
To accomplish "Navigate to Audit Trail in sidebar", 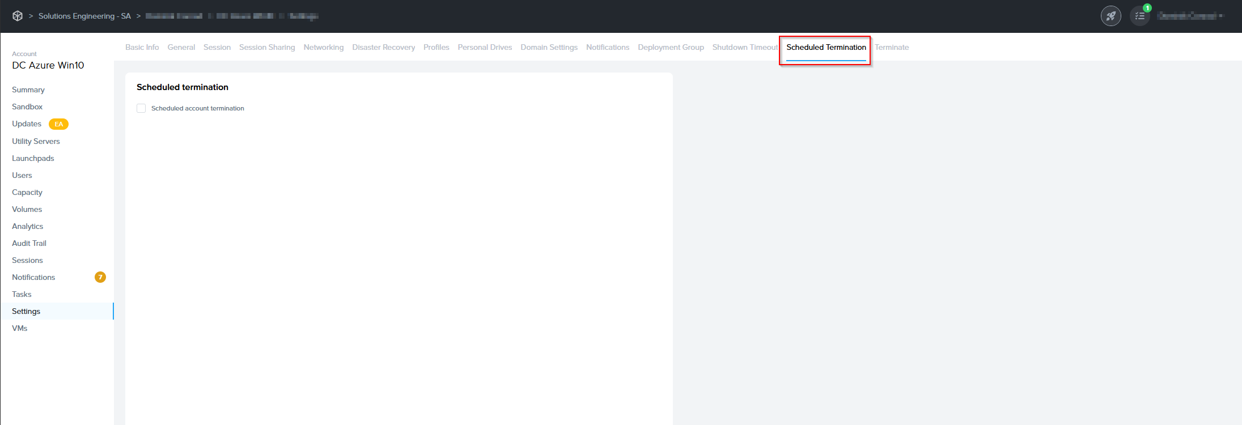I will click(x=29, y=243).
